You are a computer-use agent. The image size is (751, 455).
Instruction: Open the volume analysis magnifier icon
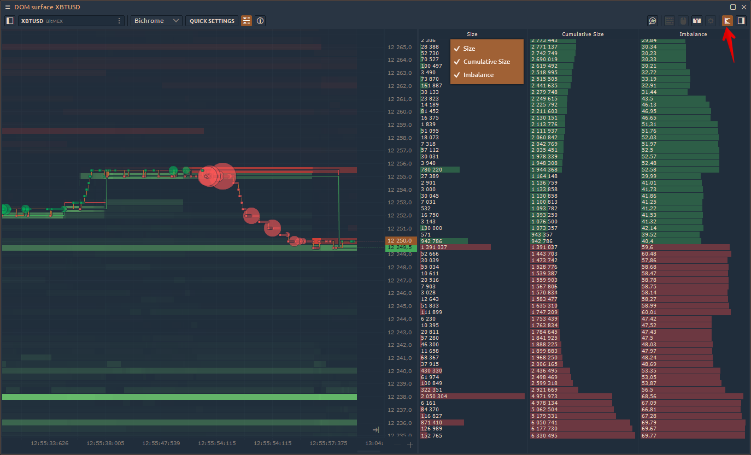(653, 21)
